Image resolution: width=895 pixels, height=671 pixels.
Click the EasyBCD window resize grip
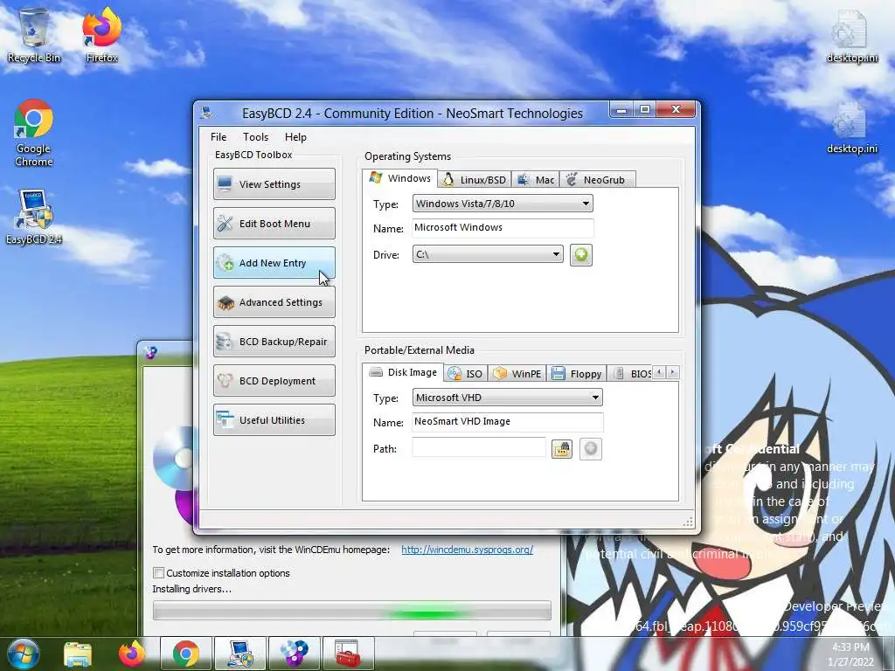pos(688,522)
